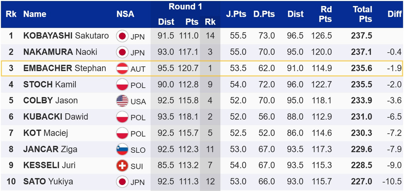Click Poland flag icon next to Stoch Kamil
404x191 pixels.
click(x=122, y=85)
